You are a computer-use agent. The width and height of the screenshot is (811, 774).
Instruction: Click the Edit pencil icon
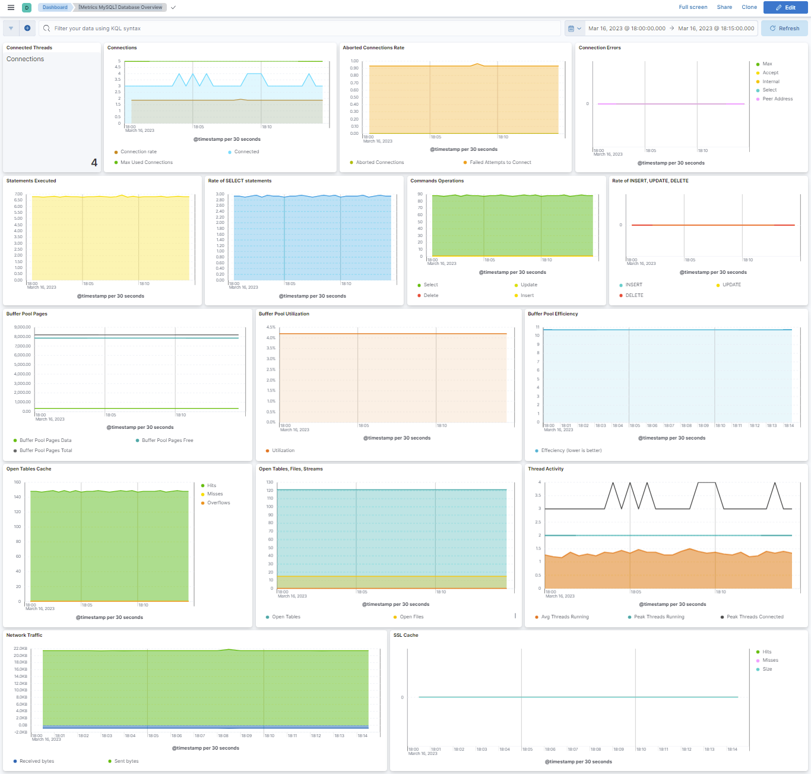click(x=785, y=7)
